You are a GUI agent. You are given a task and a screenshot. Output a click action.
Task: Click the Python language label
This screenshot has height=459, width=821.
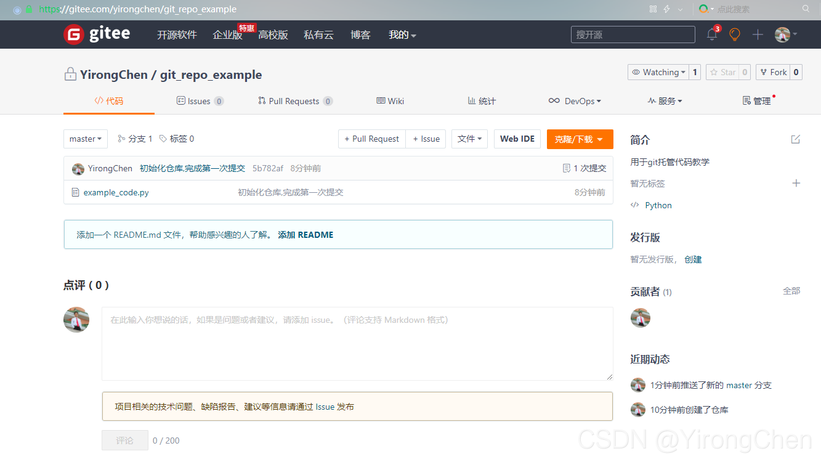tap(658, 205)
